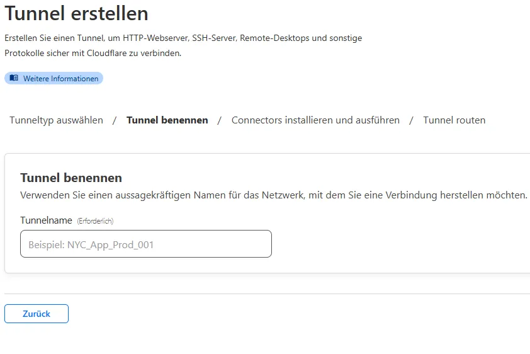530x354 pixels.
Task: Click the slash separator before Tunnel routen
Action: pyautogui.click(x=411, y=120)
